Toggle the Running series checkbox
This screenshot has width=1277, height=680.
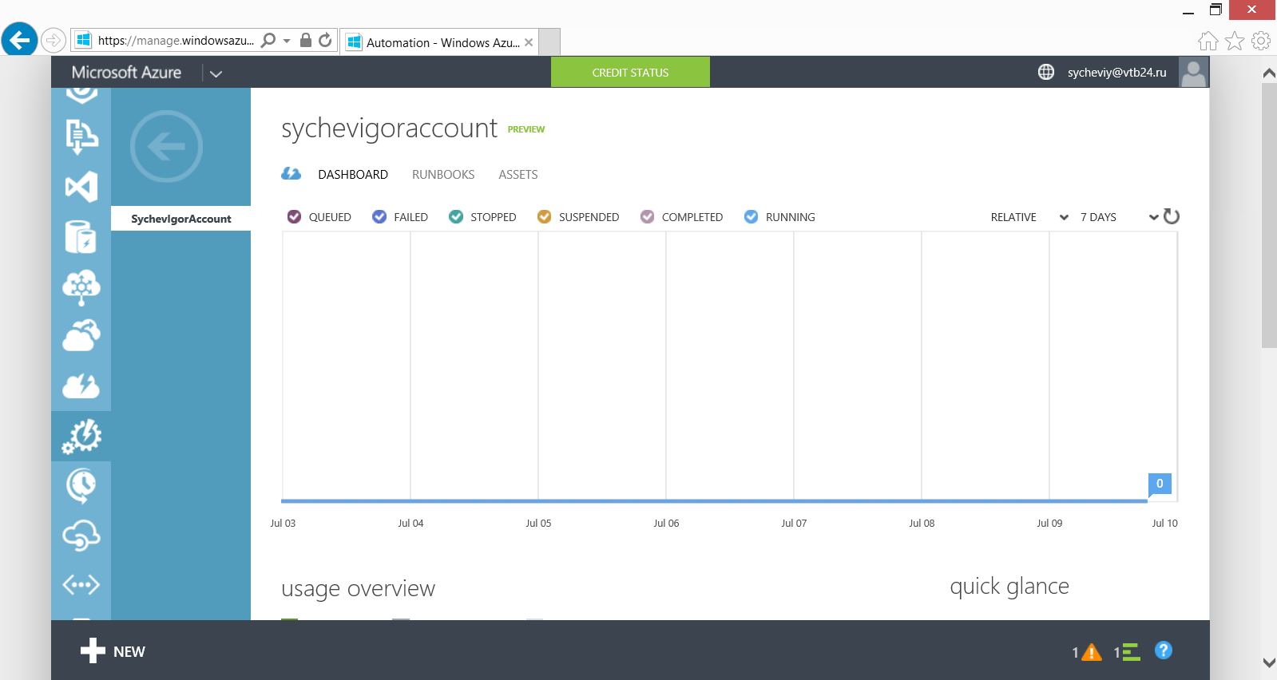tap(752, 216)
